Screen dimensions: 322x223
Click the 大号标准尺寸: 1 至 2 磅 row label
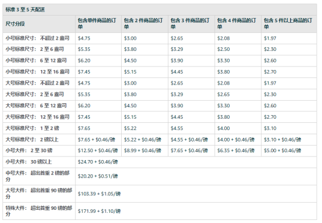(x=32, y=128)
